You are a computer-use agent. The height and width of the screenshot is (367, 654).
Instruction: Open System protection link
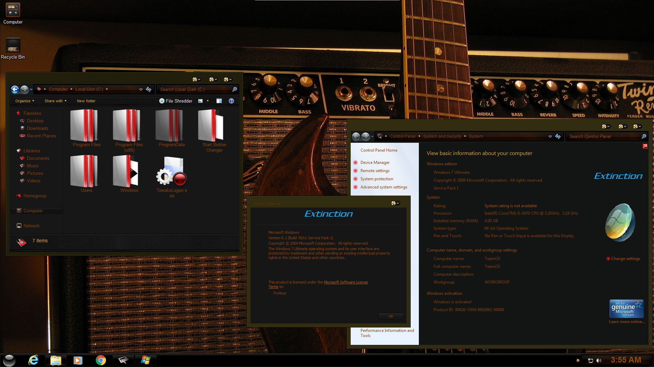pyautogui.click(x=377, y=179)
